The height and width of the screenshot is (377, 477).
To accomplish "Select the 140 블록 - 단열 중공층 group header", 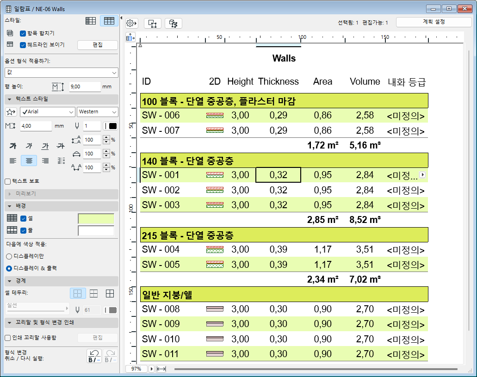I will (284, 161).
